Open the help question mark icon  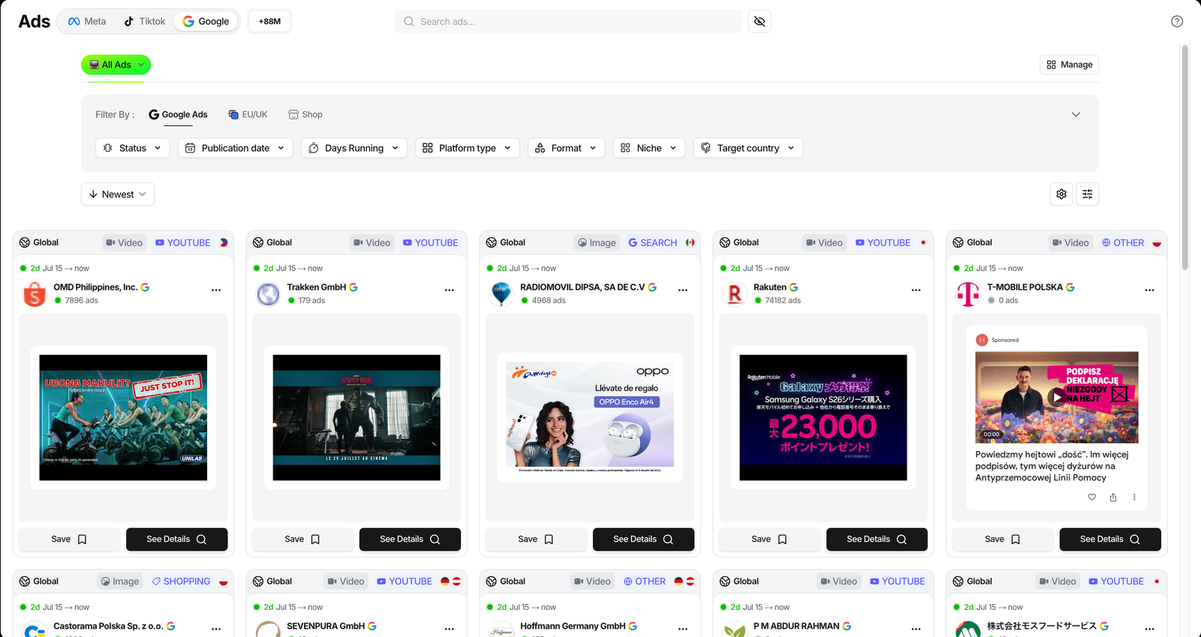coord(1177,21)
